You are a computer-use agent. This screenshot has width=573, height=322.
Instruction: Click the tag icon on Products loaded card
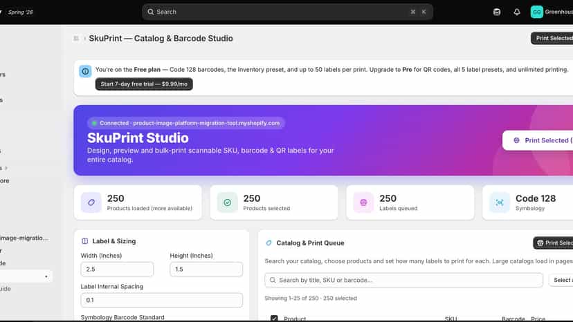(91, 202)
